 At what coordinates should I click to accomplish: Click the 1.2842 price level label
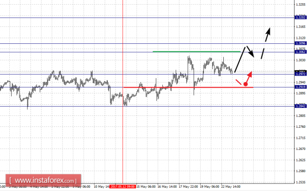301,106
